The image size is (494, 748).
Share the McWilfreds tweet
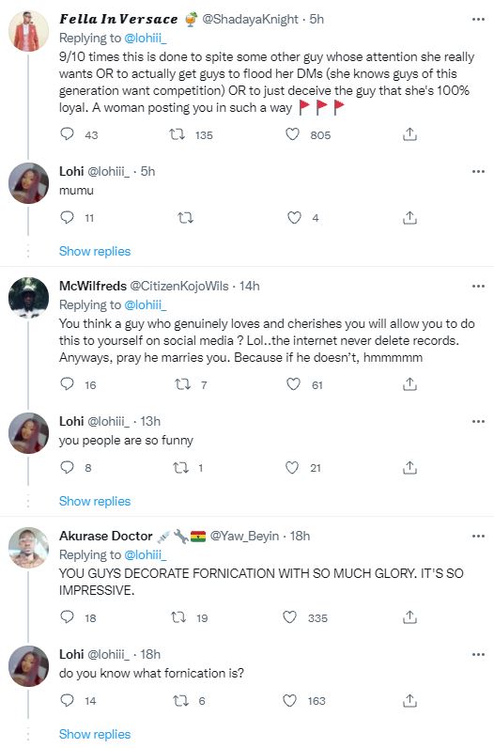click(x=409, y=384)
